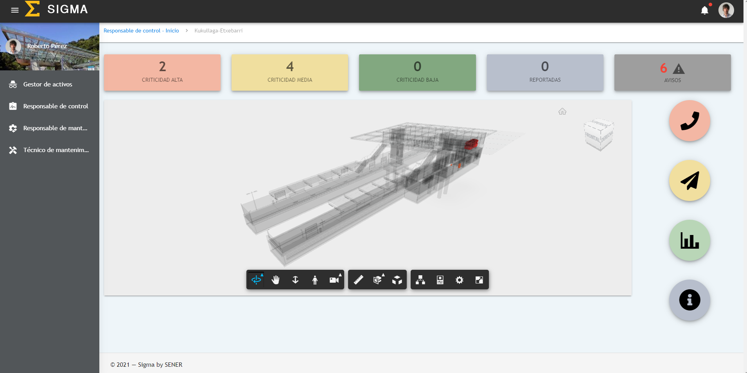The image size is (747, 373).
Task: Open the viewer settings gear
Action: click(x=460, y=280)
